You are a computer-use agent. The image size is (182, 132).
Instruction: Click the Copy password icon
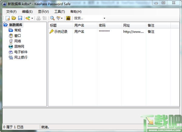[45, 18]
